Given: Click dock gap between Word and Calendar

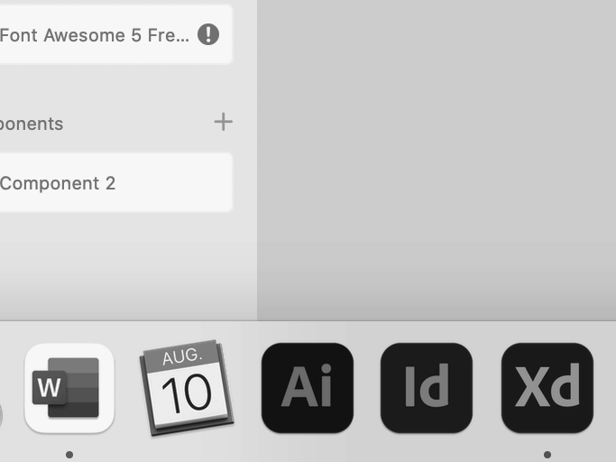Looking at the screenshot, I should pos(127,388).
